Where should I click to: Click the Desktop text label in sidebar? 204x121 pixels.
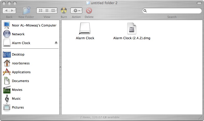pos(18,55)
